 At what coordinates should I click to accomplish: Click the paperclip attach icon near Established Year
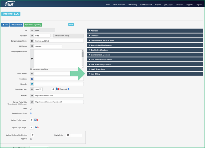pyautogui.click(x=53, y=89)
